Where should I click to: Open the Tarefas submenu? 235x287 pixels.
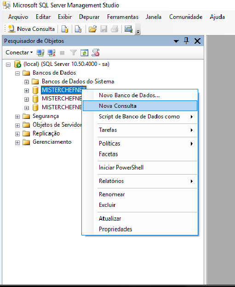(x=140, y=130)
